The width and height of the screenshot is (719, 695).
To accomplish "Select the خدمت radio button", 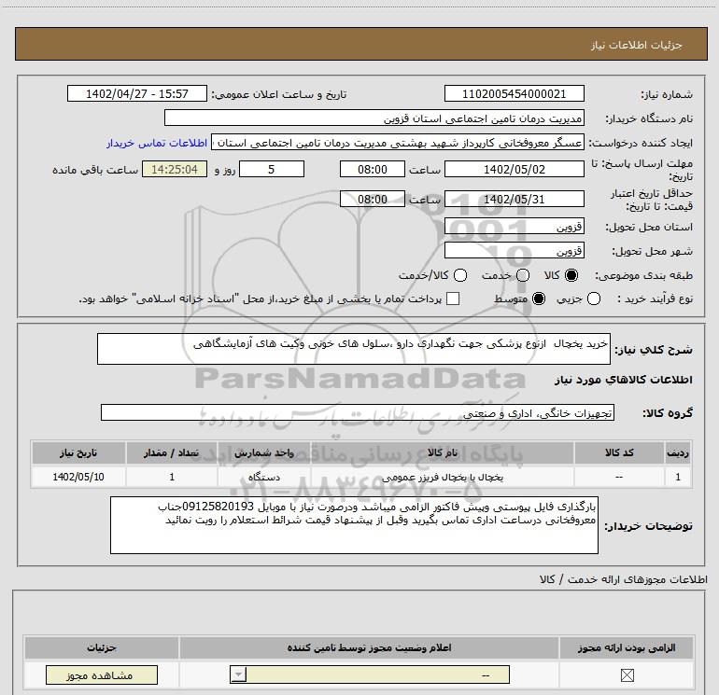I will (523, 275).
